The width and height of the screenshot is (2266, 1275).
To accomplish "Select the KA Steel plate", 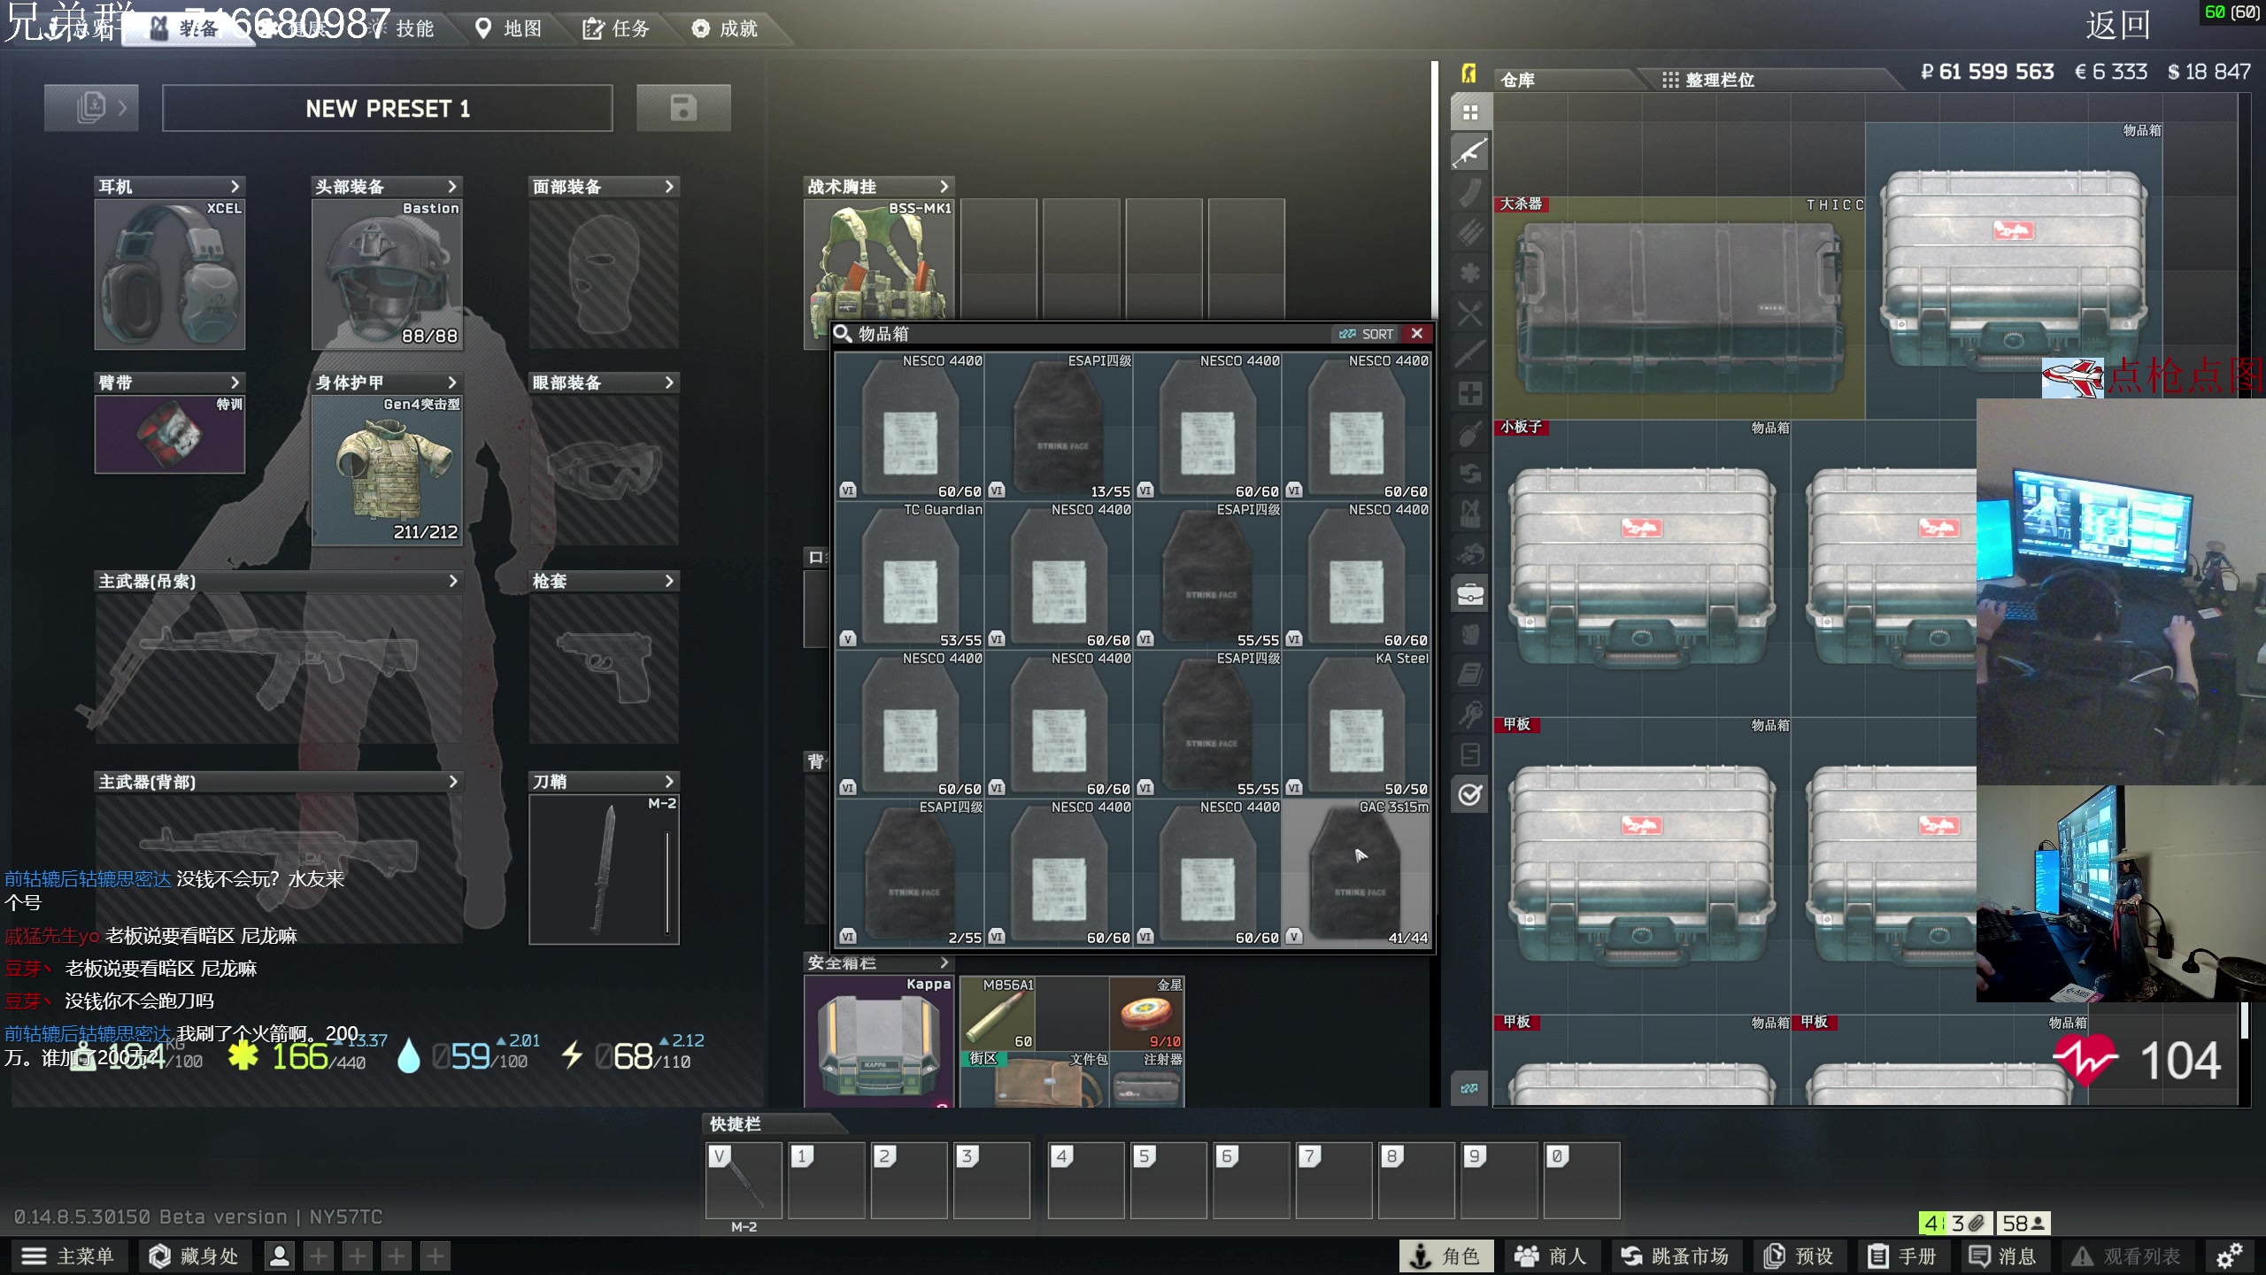I will coord(1356,724).
